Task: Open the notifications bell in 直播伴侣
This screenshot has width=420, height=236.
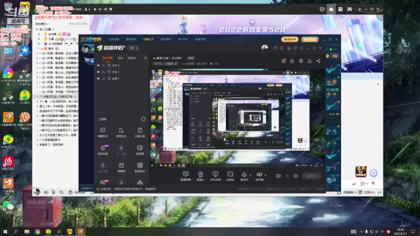Action: click(309, 61)
